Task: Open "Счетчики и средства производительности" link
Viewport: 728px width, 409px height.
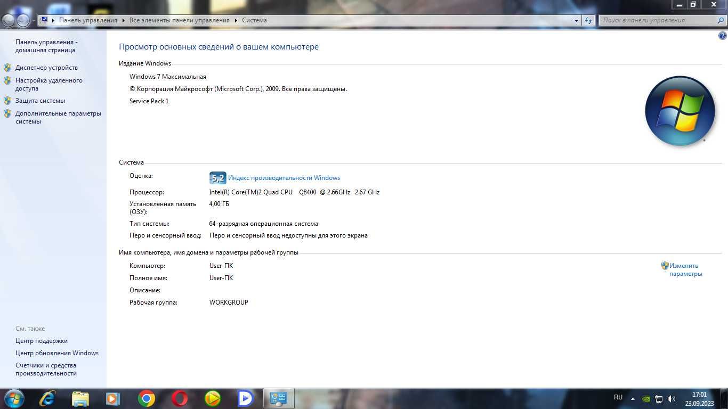Action: pos(46,369)
